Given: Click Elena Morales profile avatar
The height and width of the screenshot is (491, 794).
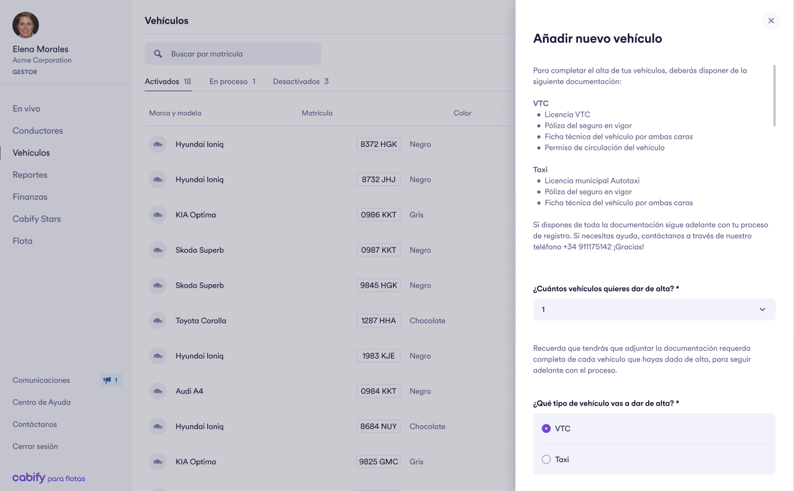Looking at the screenshot, I should click(26, 25).
